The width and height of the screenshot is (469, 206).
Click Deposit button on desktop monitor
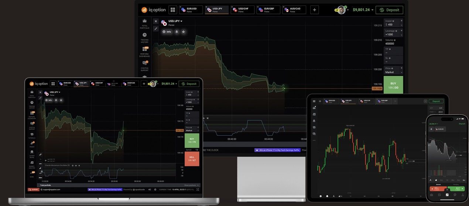coord(389,10)
